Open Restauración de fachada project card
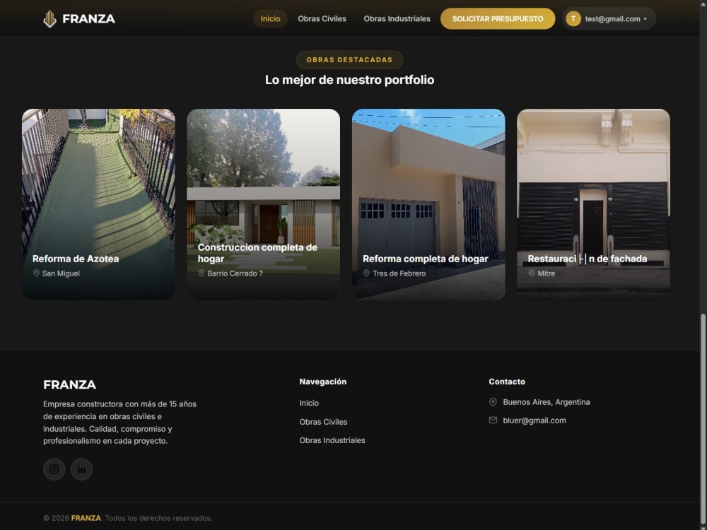The image size is (707, 530). pyautogui.click(x=593, y=204)
